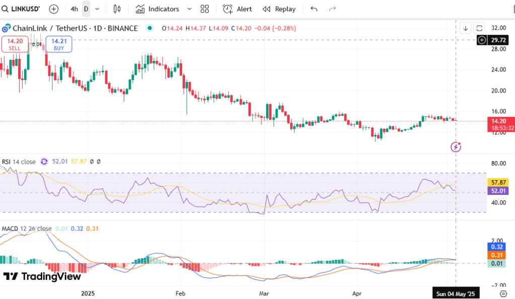515x299 pixels.
Task: Click the plus icon beside 29.72 price label
Action: click(482, 40)
